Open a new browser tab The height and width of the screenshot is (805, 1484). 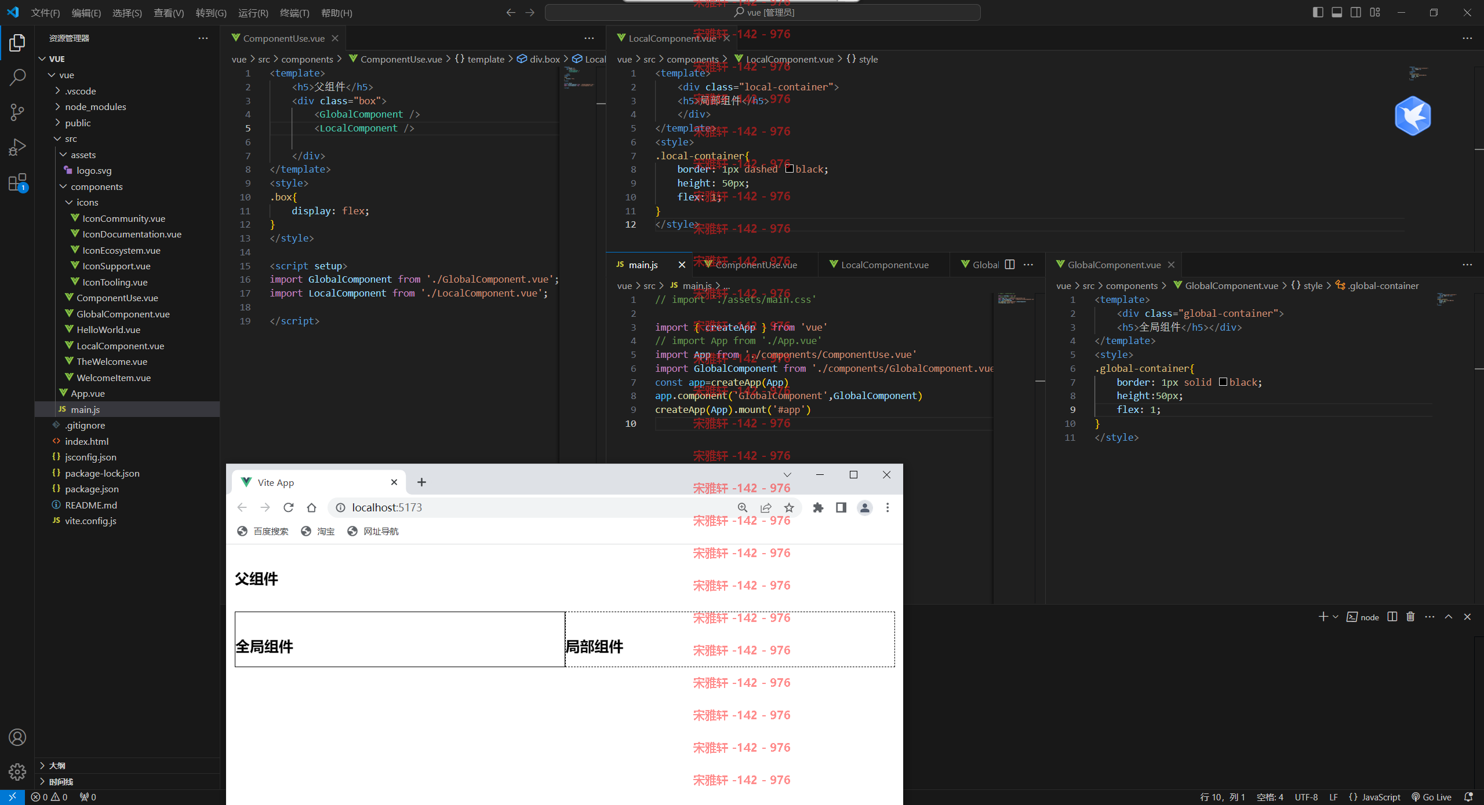tap(421, 482)
